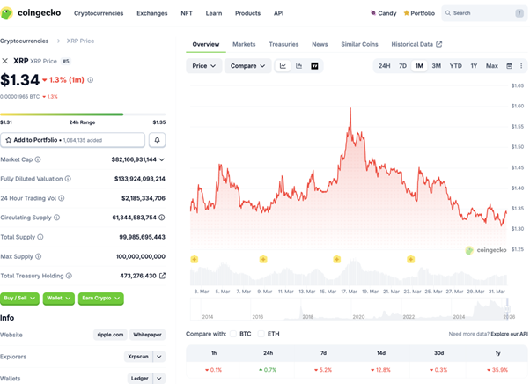Open the ripple.com website link
The height and width of the screenshot is (384, 530).
[x=109, y=335]
